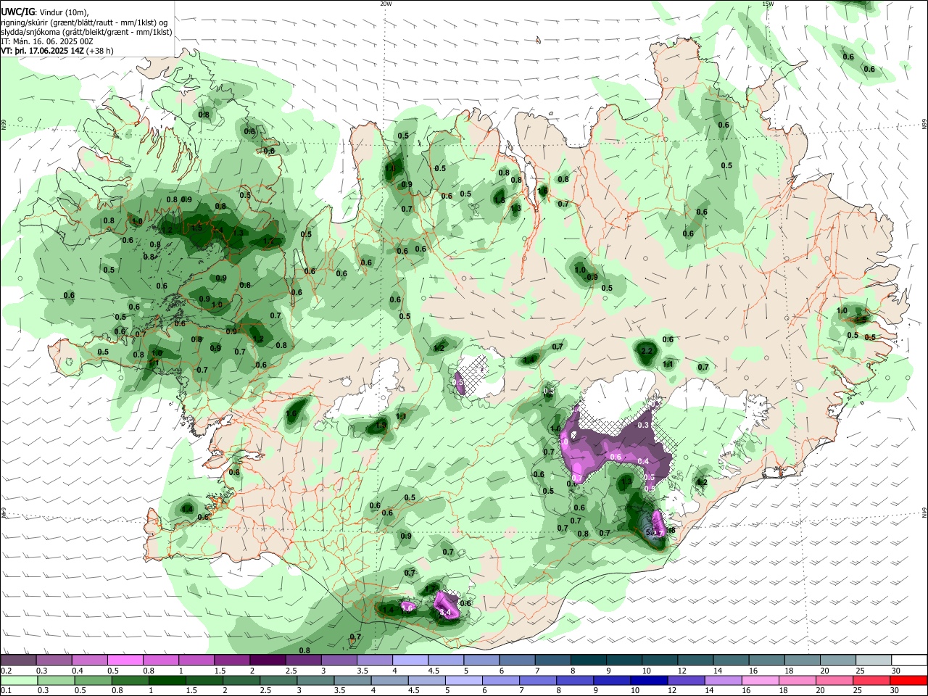Viewport: 928px width, 696px height.
Task: Select darkest purple snow swatch between 2 and 2.5
Action: click(x=267, y=660)
